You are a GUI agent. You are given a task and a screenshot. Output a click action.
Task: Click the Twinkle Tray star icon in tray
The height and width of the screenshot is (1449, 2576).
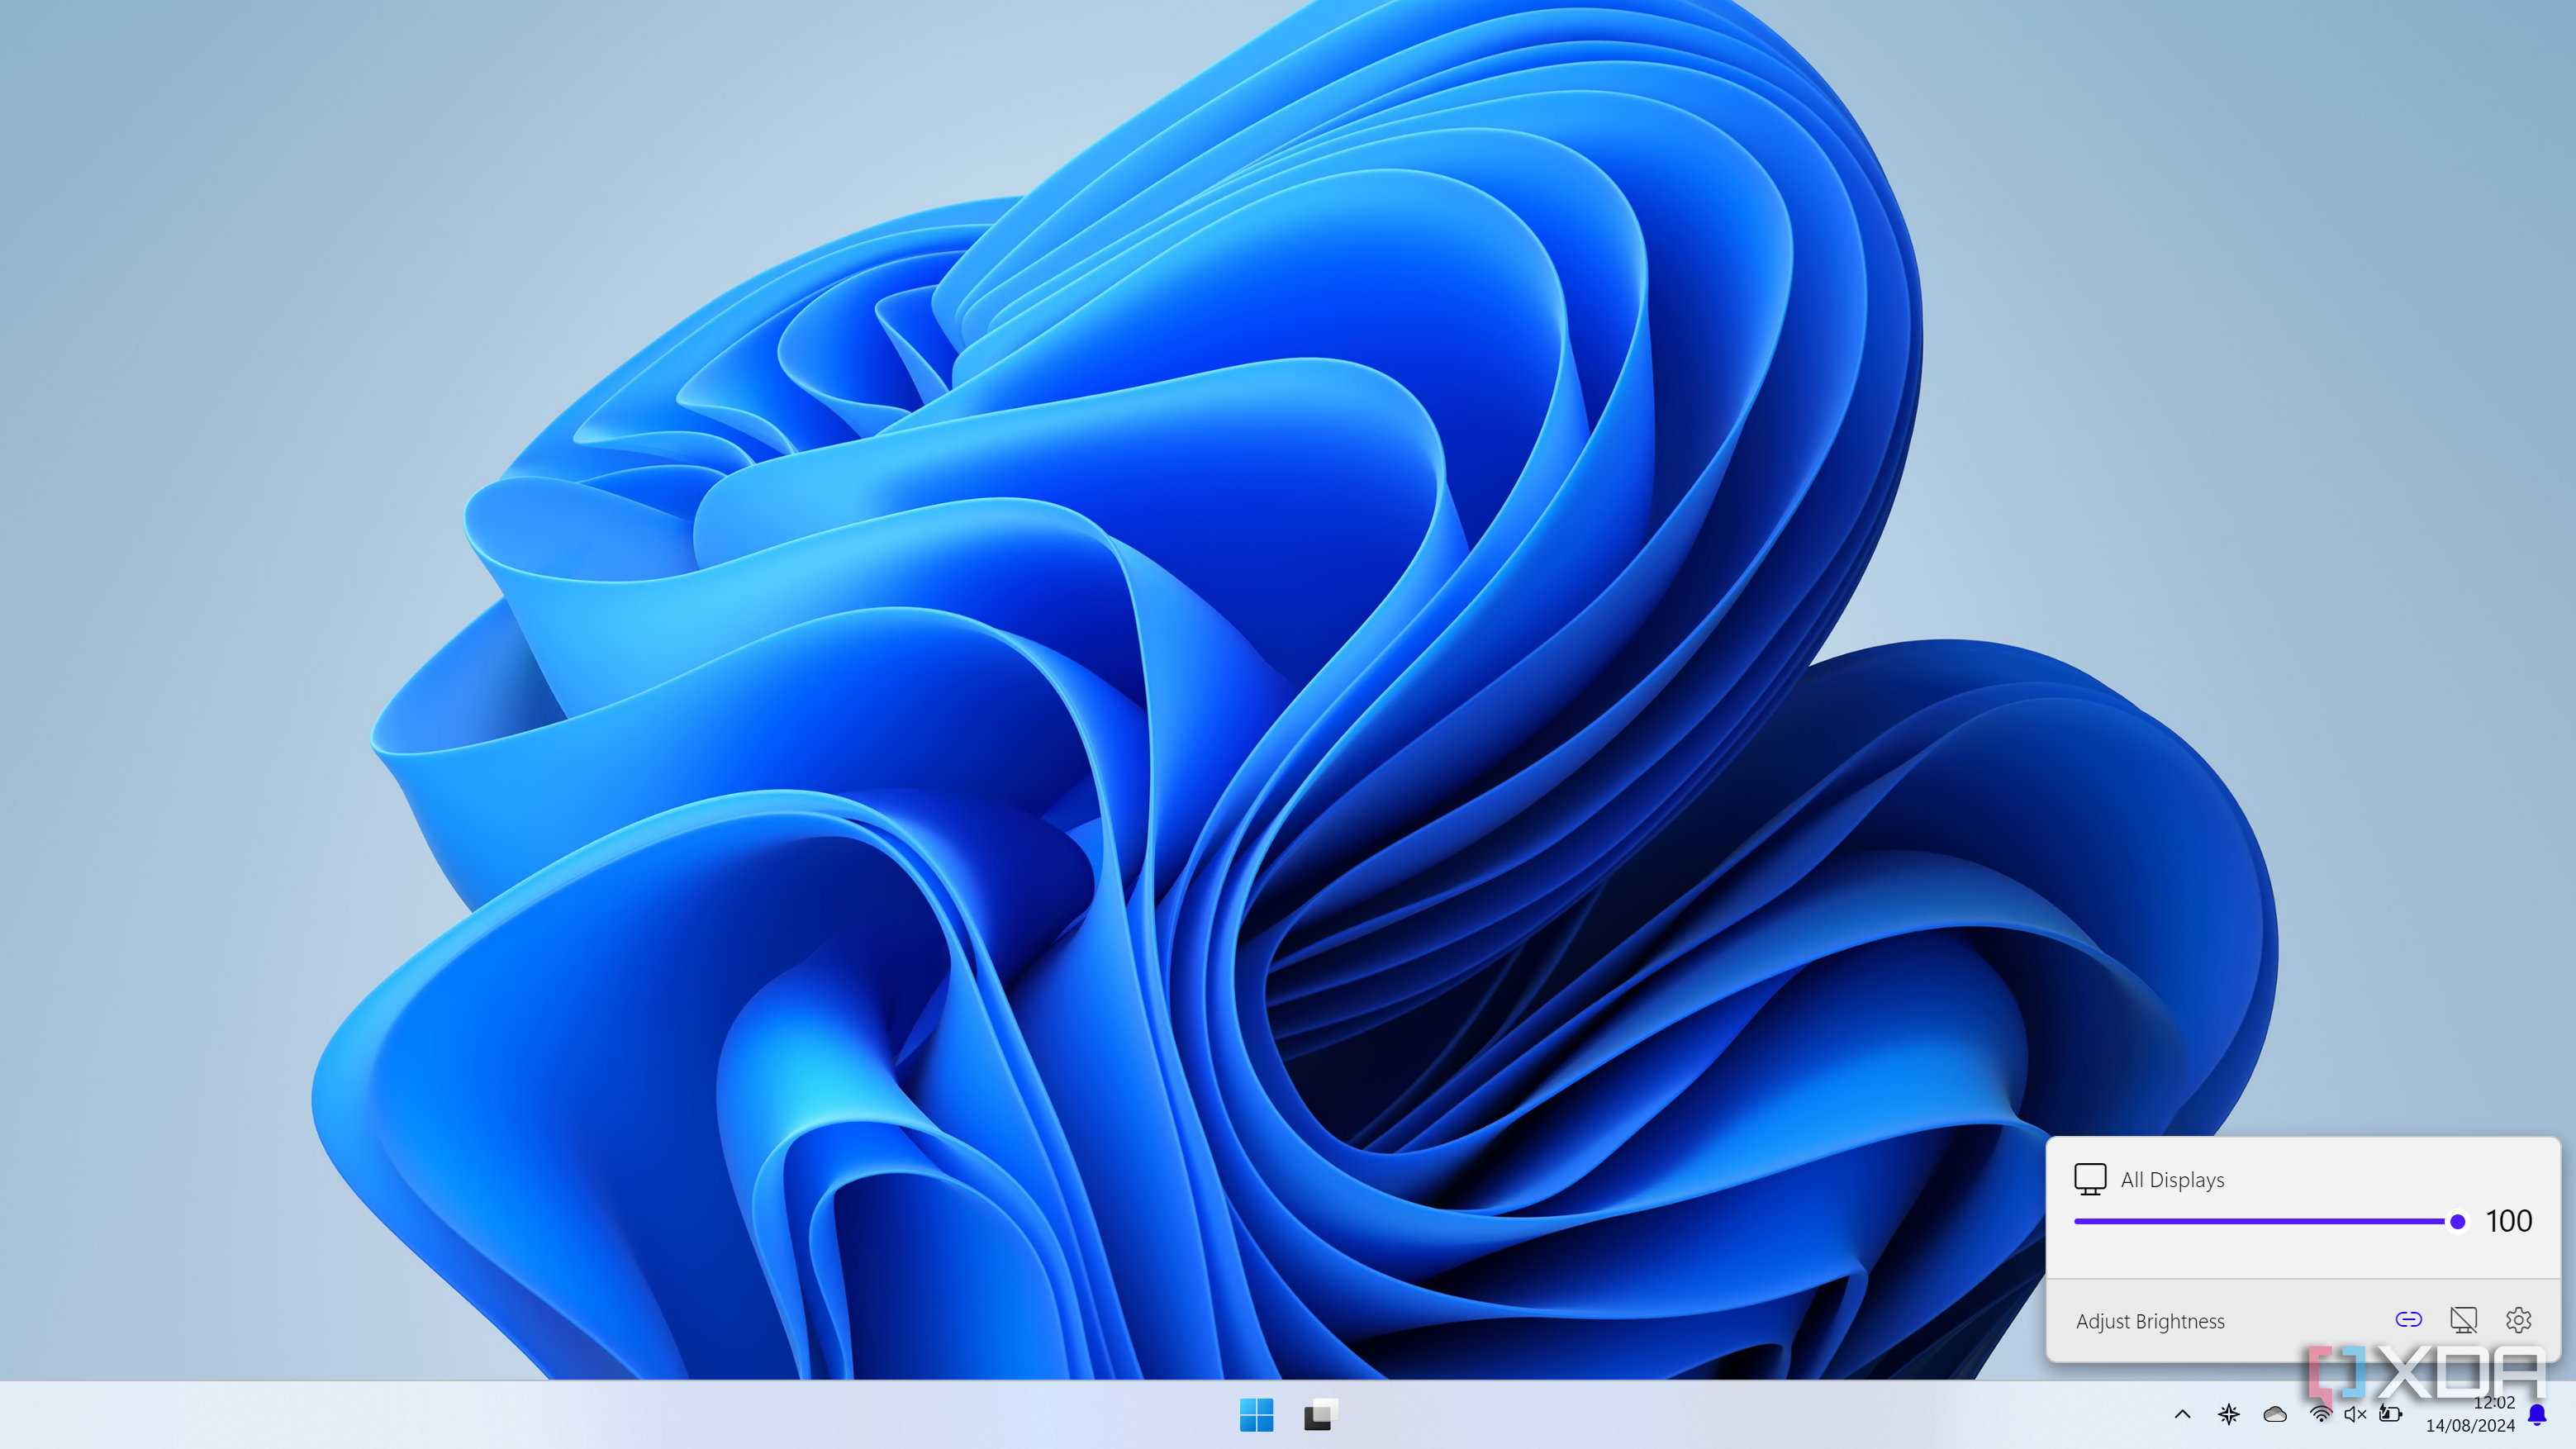2229,1414
